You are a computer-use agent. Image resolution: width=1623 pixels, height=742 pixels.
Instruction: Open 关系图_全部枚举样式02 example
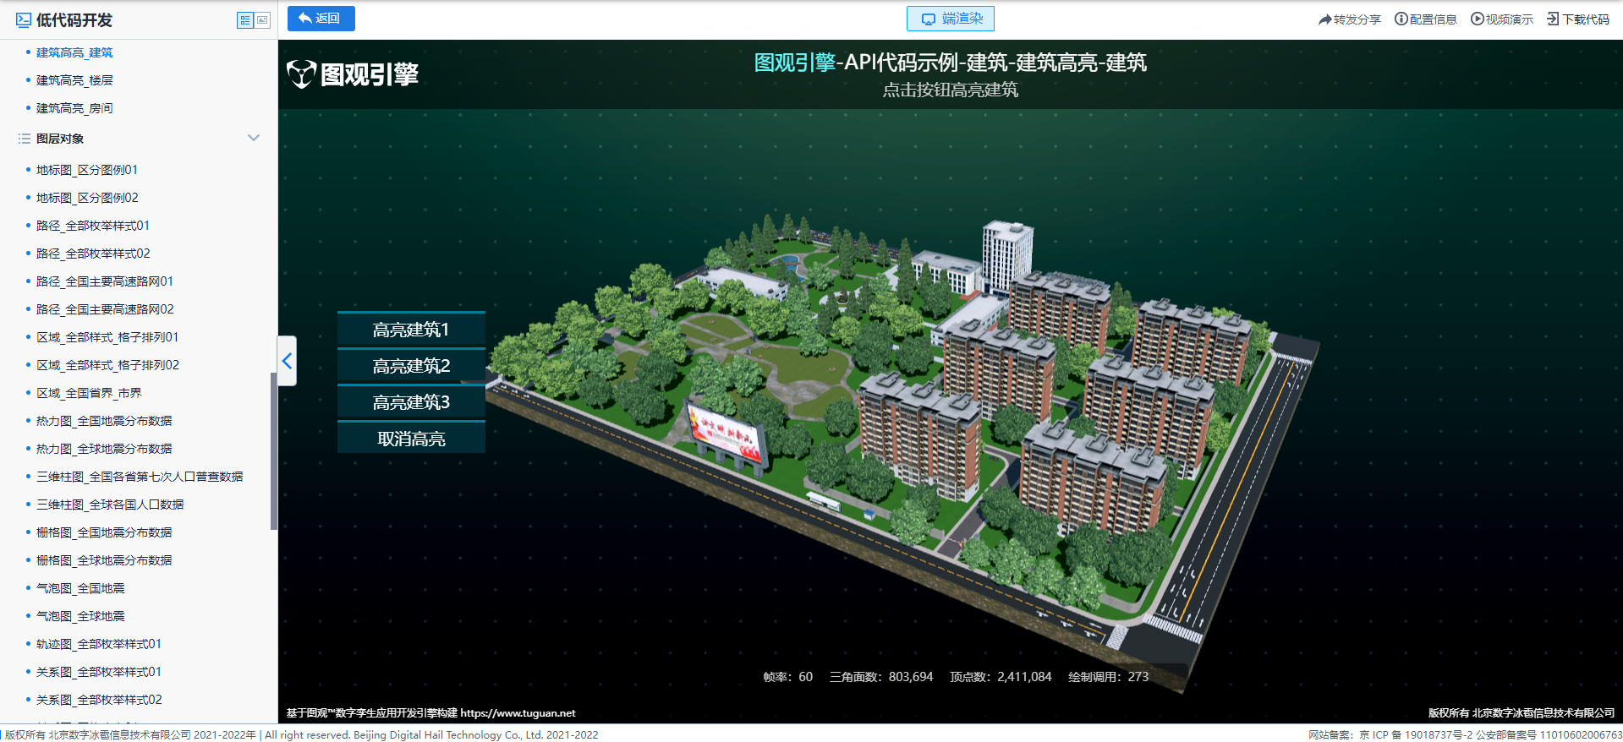pos(99,700)
